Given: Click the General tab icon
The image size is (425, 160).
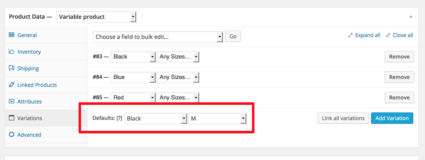Looking at the screenshot, I should tap(11, 35).
